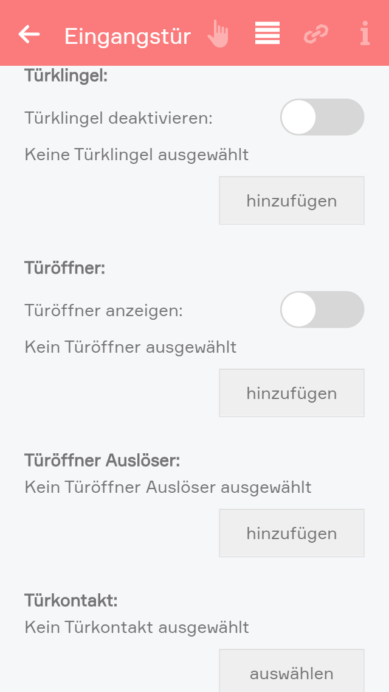Open the list view icon in header

tap(267, 34)
